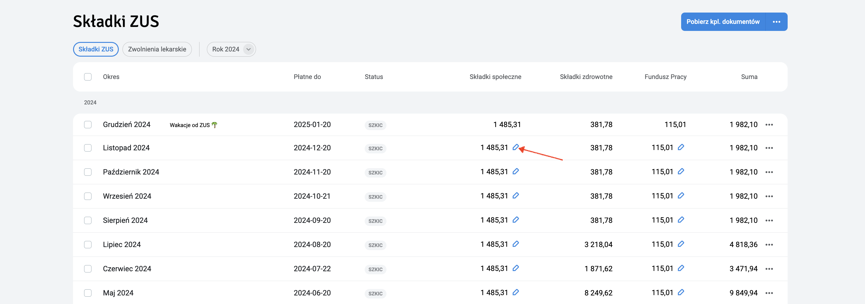Open more options next to Pobierz kpl. dokumentów
Image resolution: width=865 pixels, height=304 pixels.
pyautogui.click(x=776, y=22)
